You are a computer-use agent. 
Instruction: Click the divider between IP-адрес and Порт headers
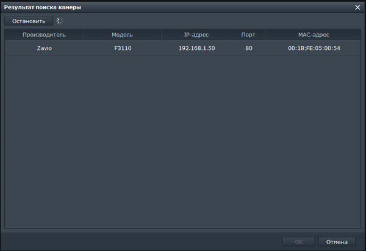coord(232,35)
